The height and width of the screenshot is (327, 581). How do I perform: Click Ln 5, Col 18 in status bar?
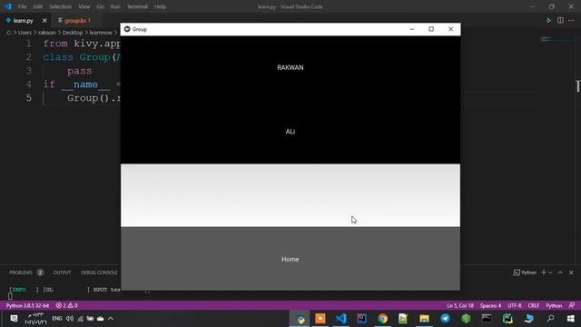coord(460,305)
